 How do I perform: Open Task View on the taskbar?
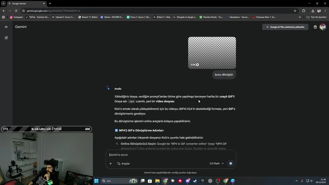[x=142, y=181]
